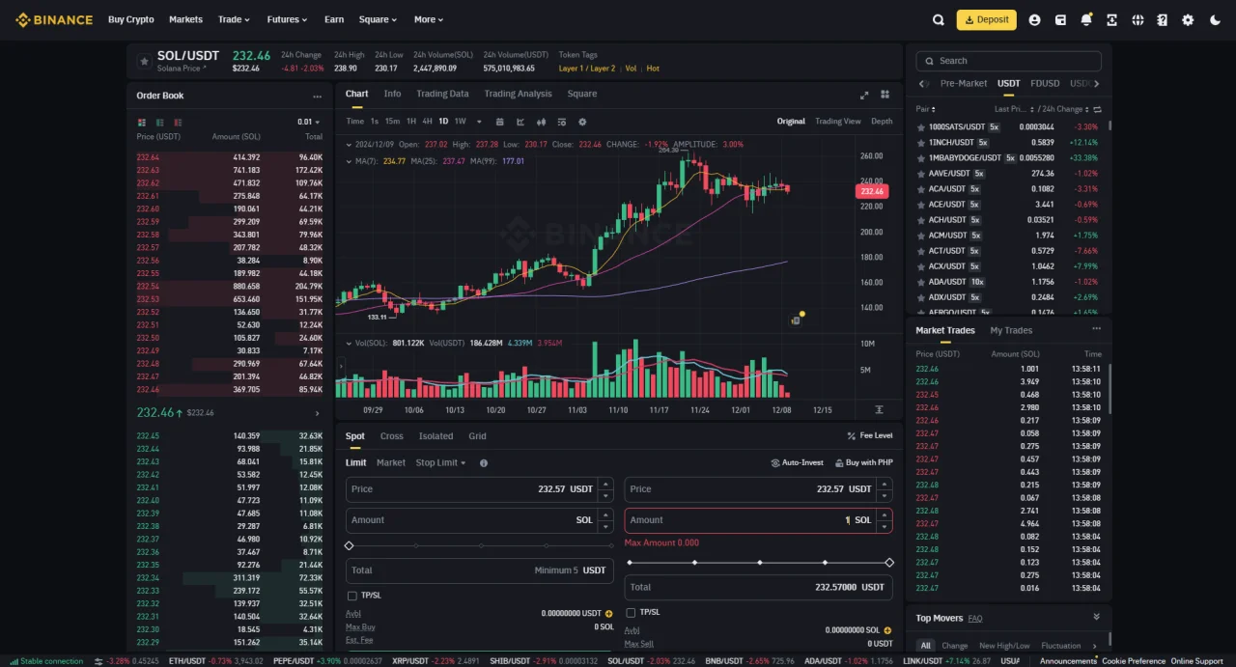Open the chart calendar date picker

[500, 122]
